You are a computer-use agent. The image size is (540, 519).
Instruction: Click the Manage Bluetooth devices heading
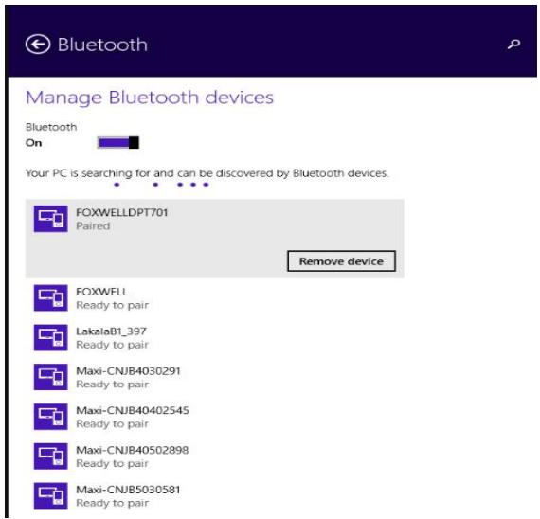150,98
